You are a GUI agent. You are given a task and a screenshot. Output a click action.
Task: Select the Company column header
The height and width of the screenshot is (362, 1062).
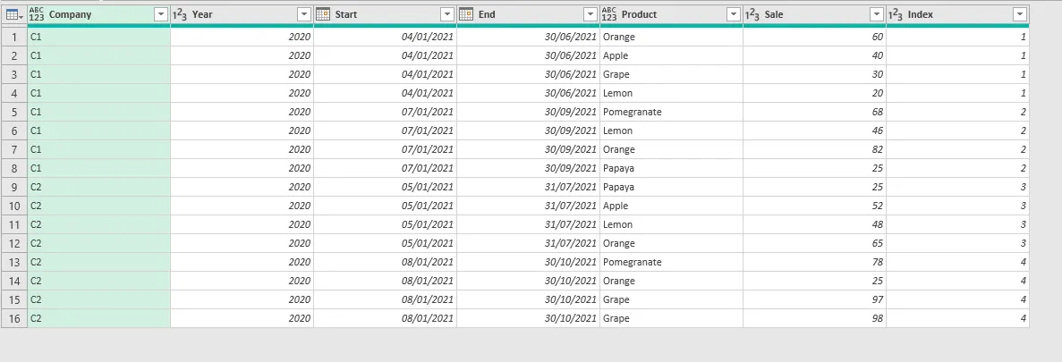click(99, 14)
